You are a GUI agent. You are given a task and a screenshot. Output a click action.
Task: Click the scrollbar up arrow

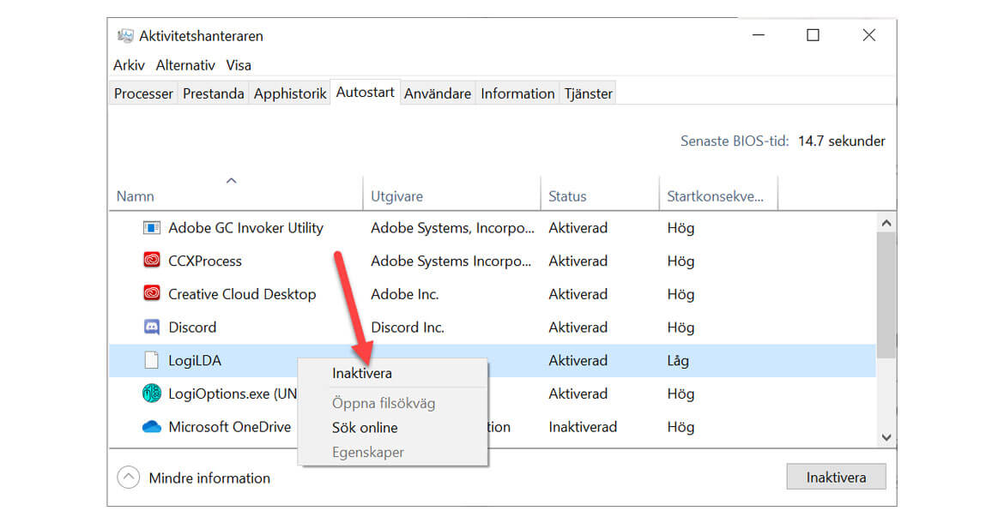point(886,223)
